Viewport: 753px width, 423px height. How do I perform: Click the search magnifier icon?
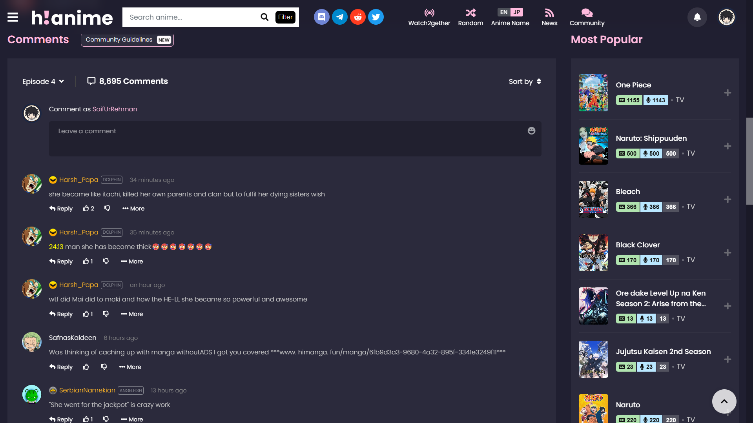tap(264, 17)
